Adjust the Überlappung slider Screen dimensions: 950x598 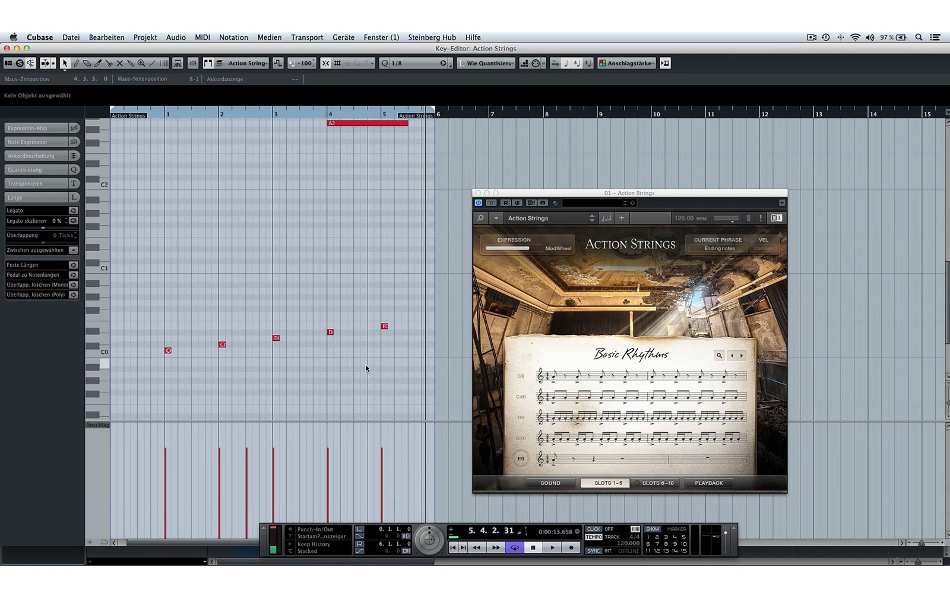coord(42,242)
